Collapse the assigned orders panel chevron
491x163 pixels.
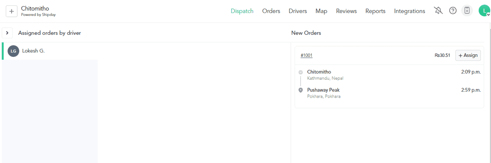[7, 33]
